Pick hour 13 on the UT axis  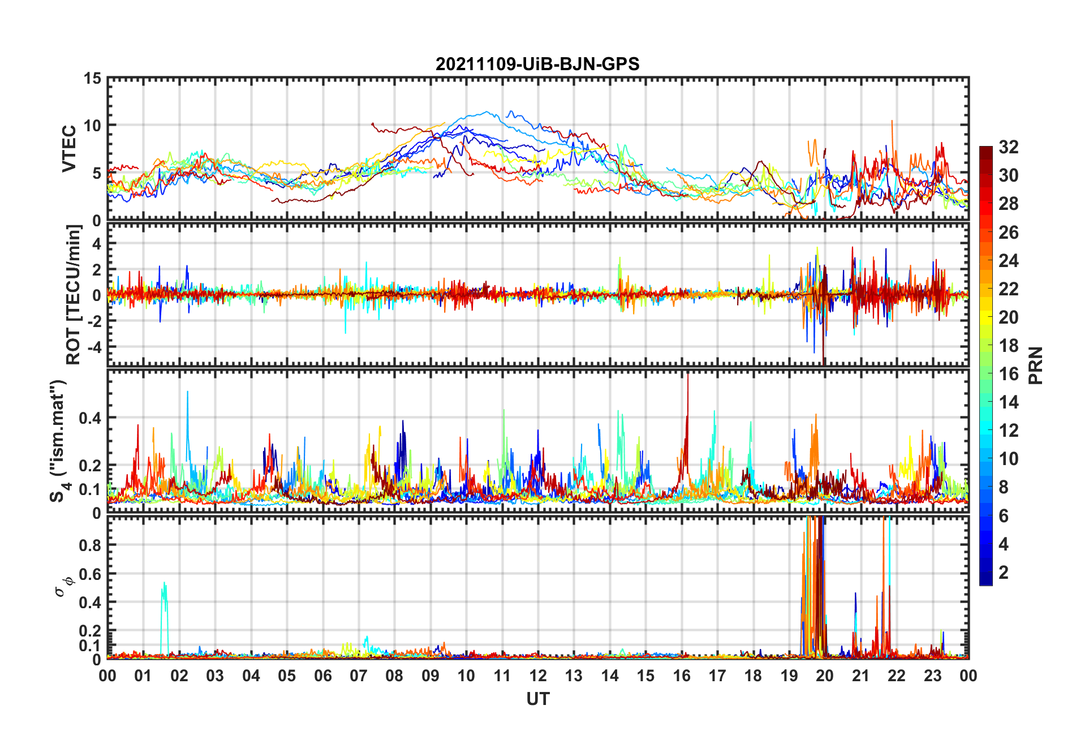point(574,676)
